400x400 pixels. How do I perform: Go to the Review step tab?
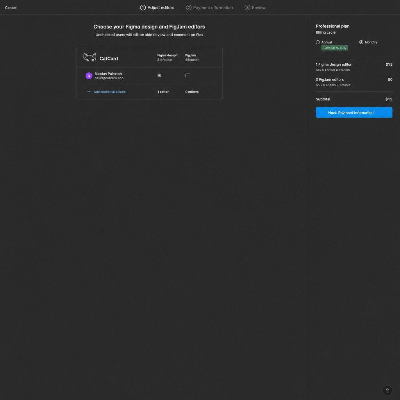[x=255, y=8]
